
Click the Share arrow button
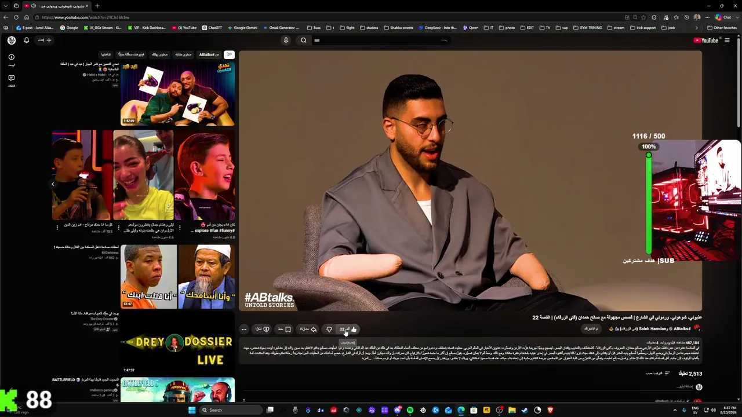308,330
